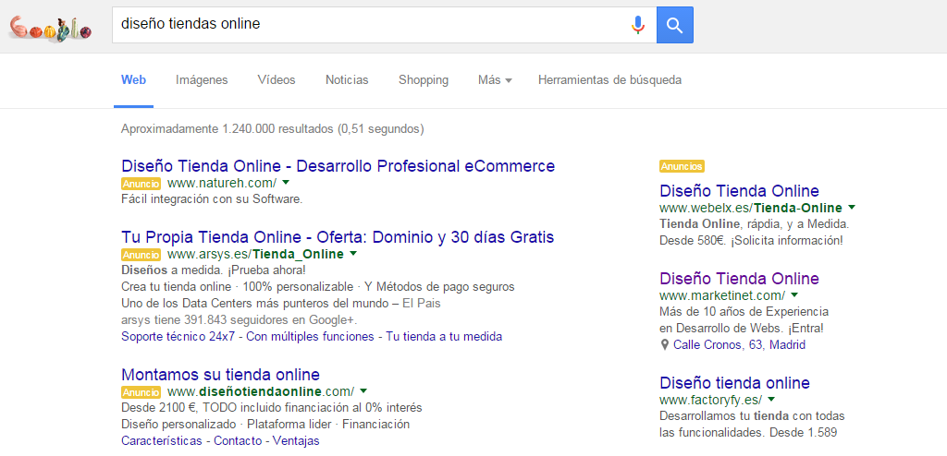Open Herramientas de búsqueda
The width and height of the screenshot is (947, 456).
610,79
